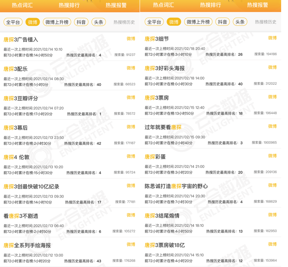This screenshot has height=267, width=288.
Task: Tap 微博 tag on 唐探3票房破18亿 row
Action: [x=272, y=244]
